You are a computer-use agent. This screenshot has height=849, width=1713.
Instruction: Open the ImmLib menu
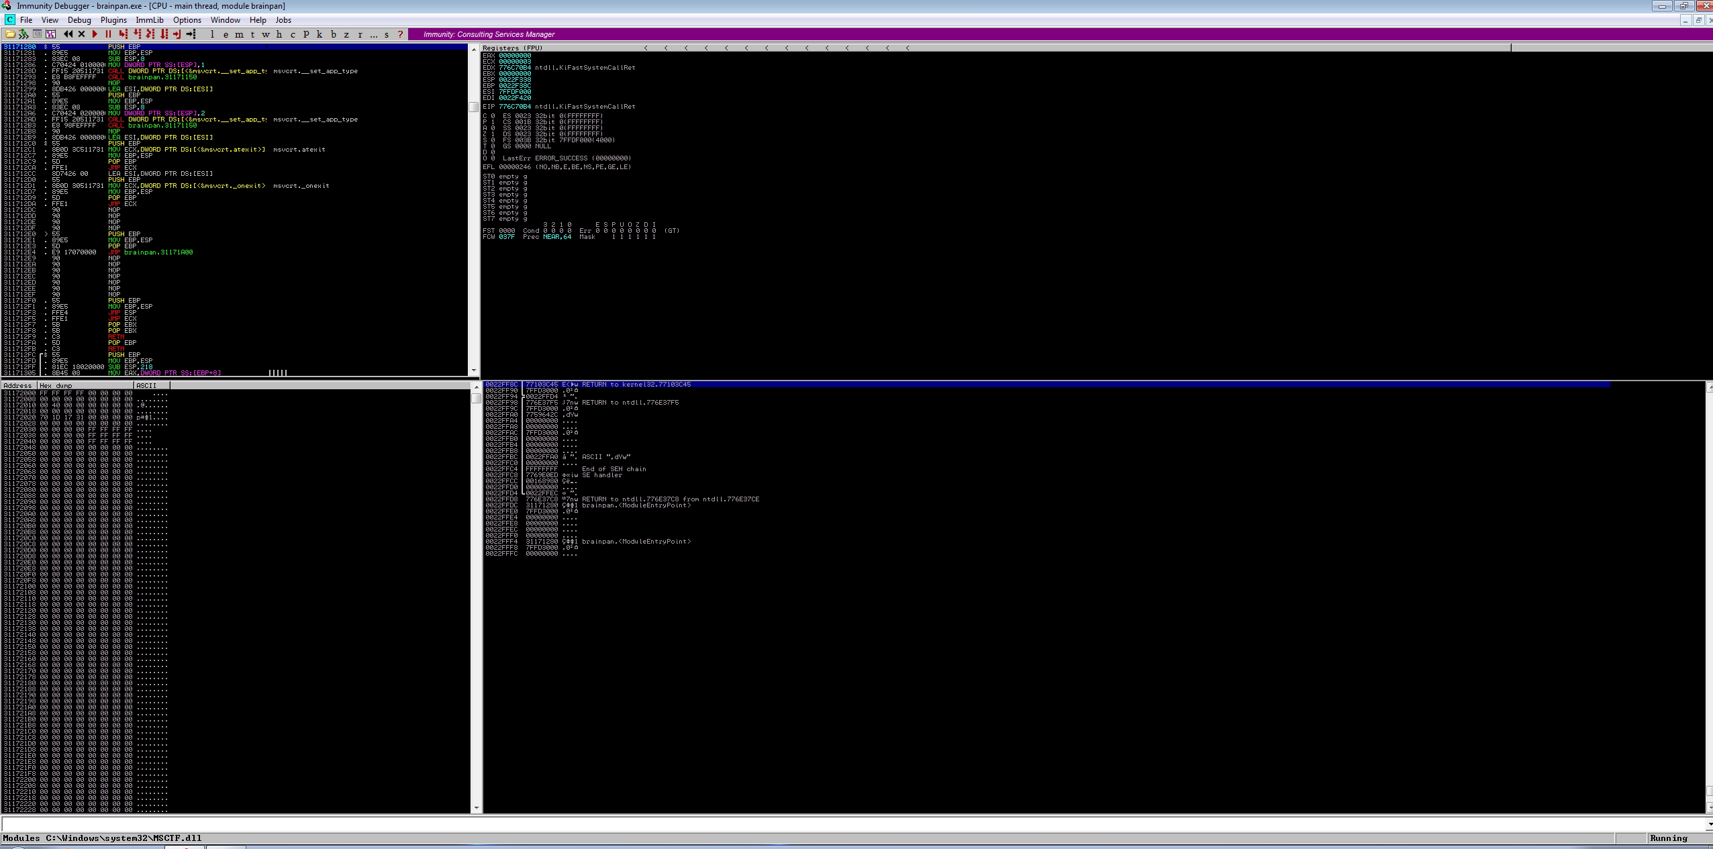149,20
